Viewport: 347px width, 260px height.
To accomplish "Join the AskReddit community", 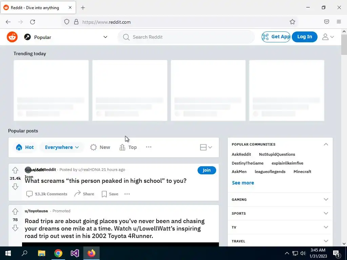I will pyautogui.click(x=207, y=170).
